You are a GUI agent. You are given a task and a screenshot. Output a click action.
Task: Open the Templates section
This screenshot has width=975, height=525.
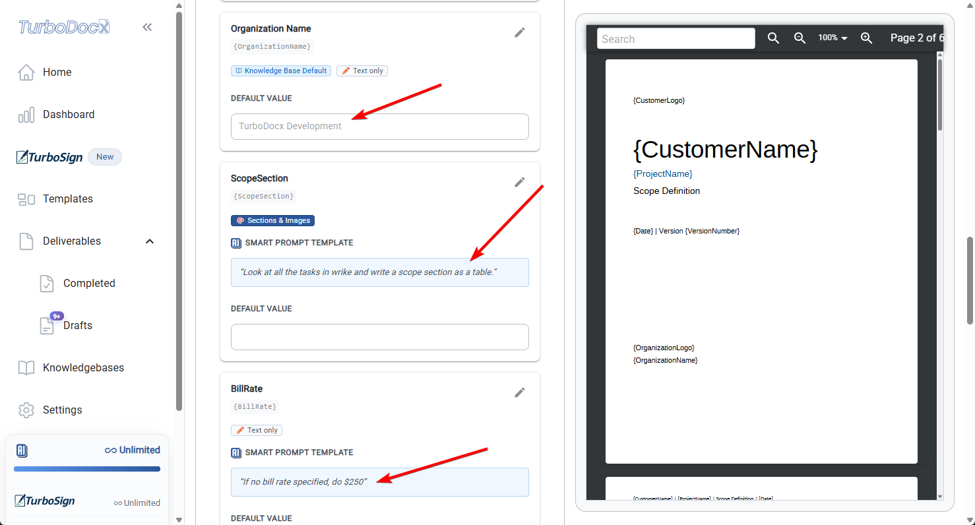69,199
